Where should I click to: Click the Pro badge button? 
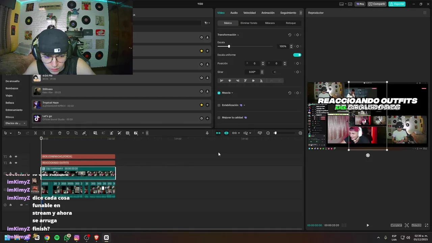point(360,4)
